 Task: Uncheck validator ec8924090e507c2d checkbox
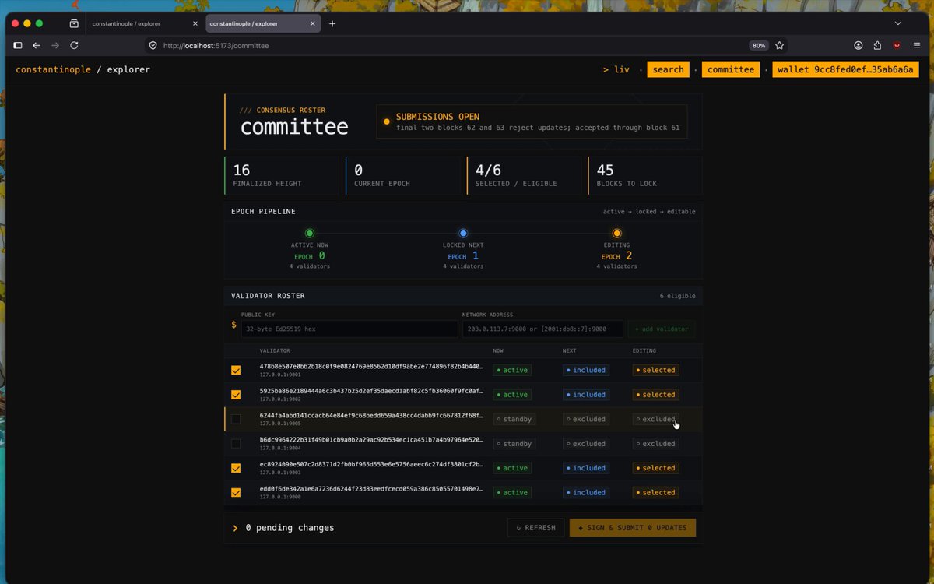pyautogui.click(x=236, y=468)
